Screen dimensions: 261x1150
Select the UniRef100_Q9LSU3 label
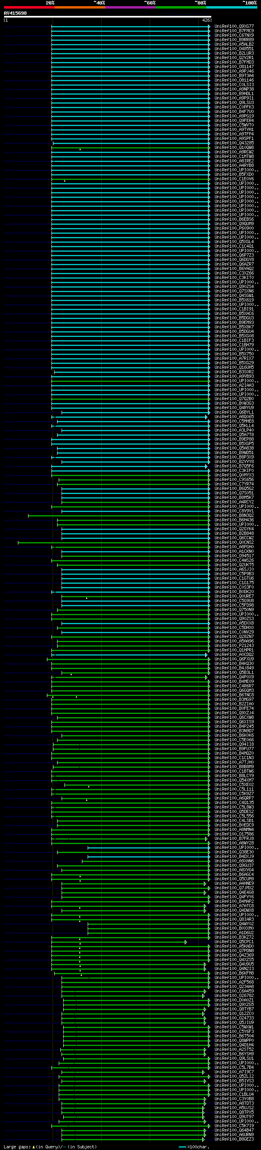pyautogui.click(x=234, y=103)
